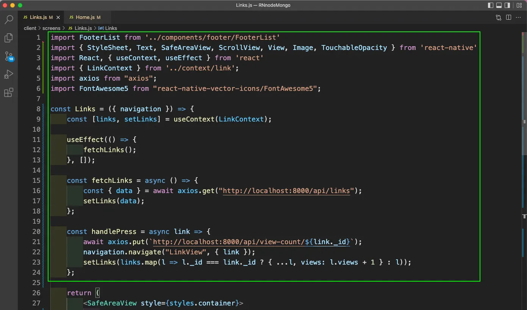This screenshot has width=527, height=310.
Task: Click styles.container on line 27
Action: (x=202, y=303)
